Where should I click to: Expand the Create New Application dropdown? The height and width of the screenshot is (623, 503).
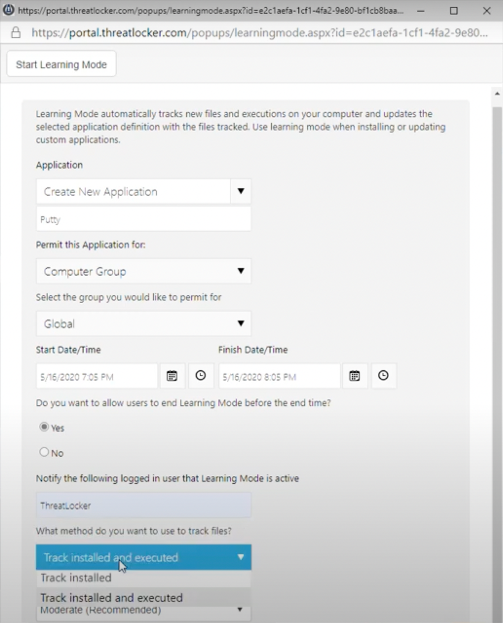tap(143, 191)
